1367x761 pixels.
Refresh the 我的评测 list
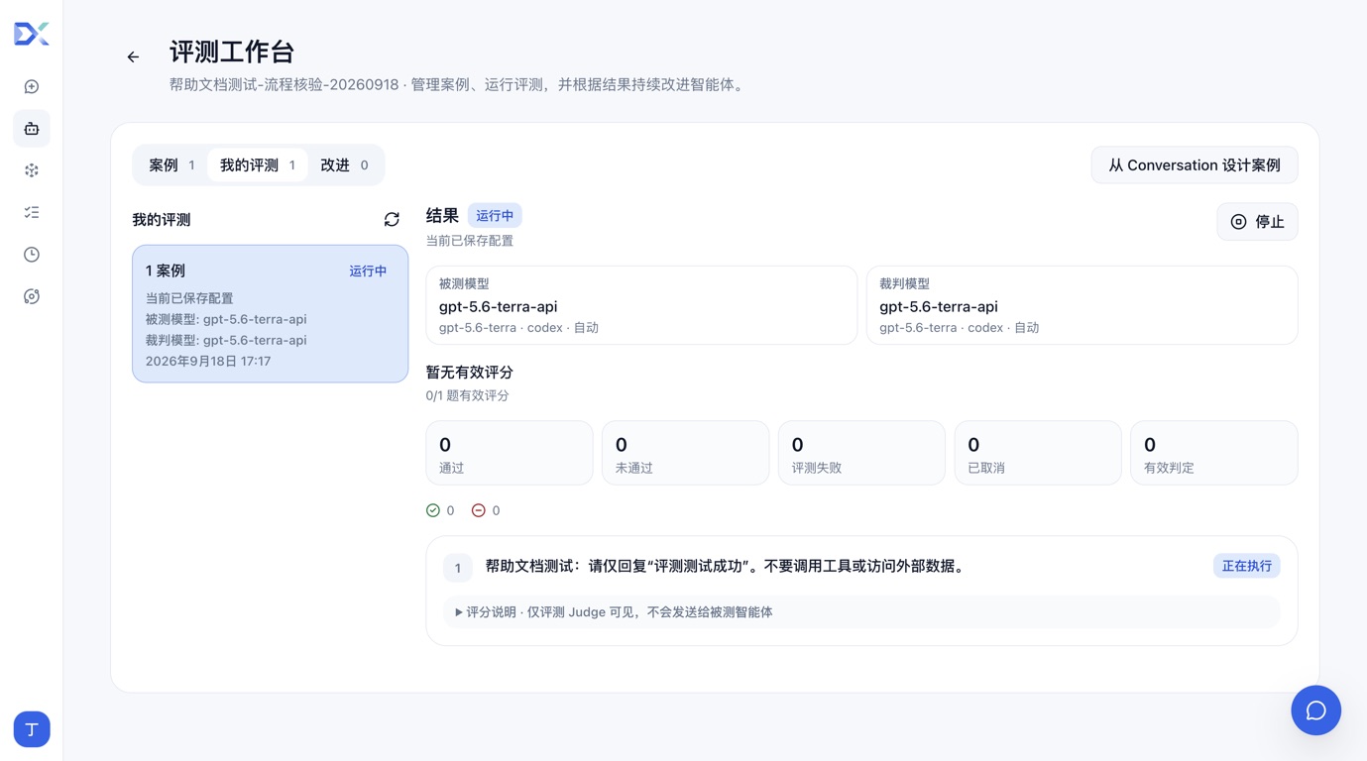(x=392, y=219)
